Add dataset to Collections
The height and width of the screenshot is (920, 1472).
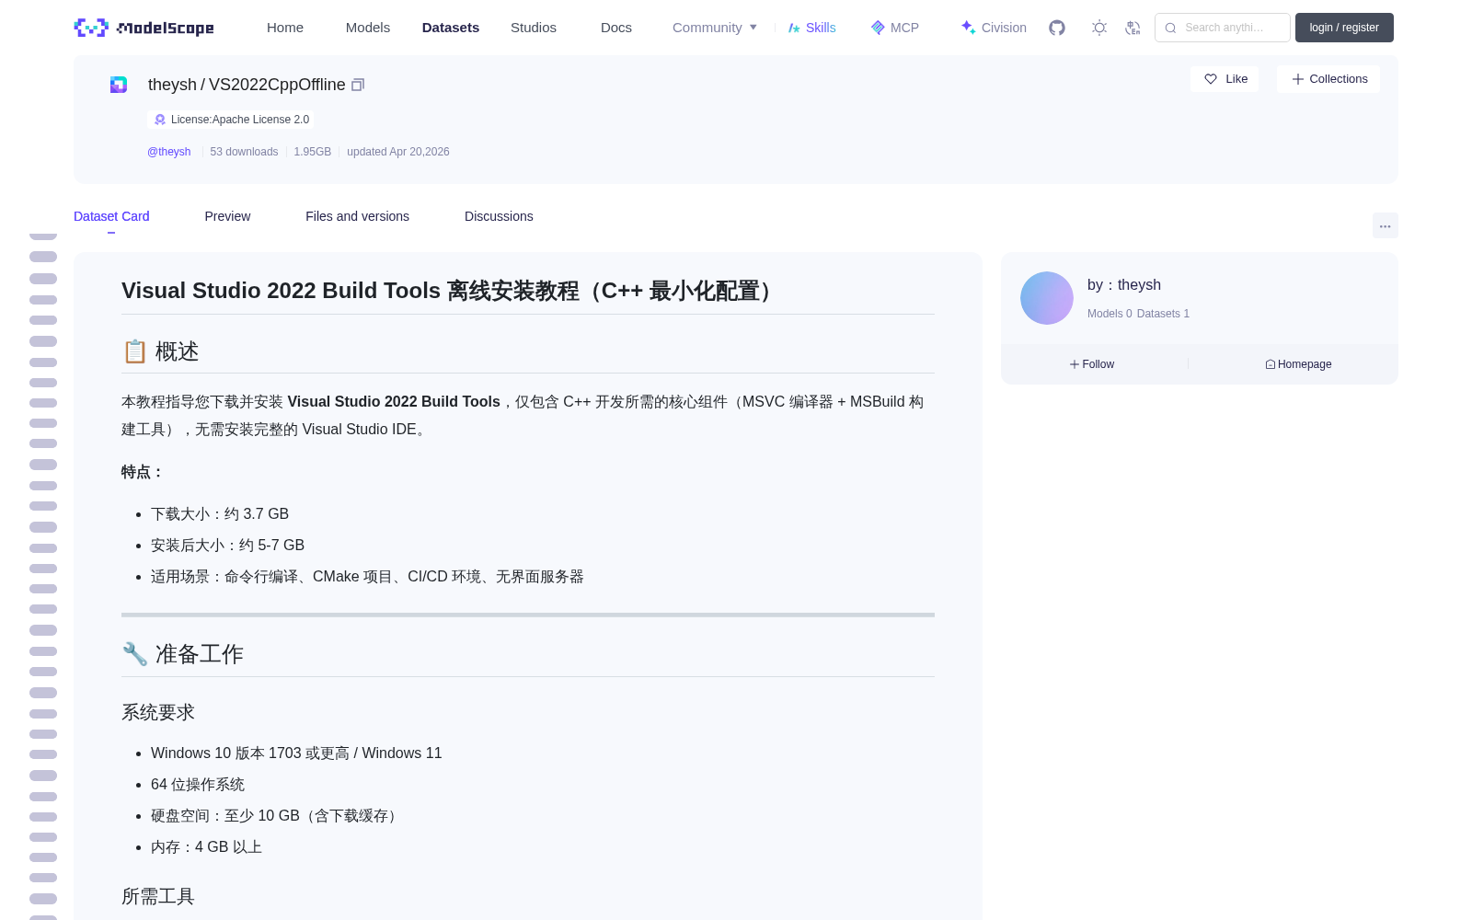1328,79
